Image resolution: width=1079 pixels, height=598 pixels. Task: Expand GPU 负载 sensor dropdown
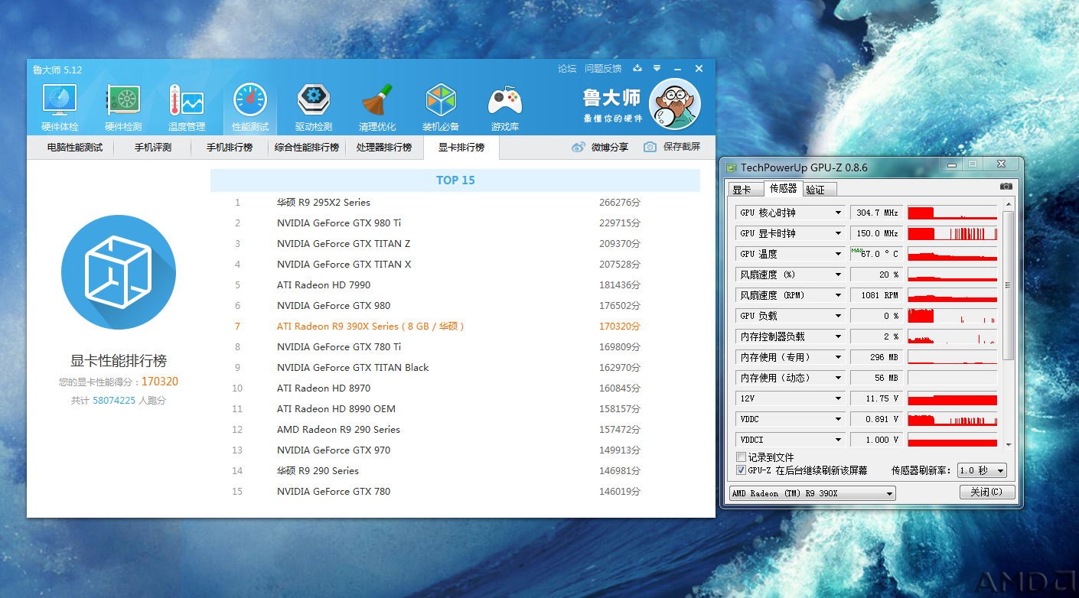(x=838, y=316)
